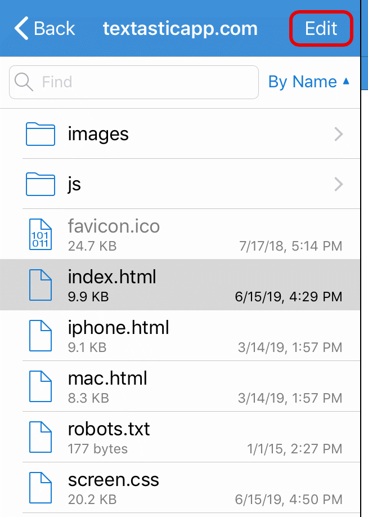Image resolution: width=368 pixels, height=517 pixels.
Task: Go Back to previous folder
Action: click(45, 28)
